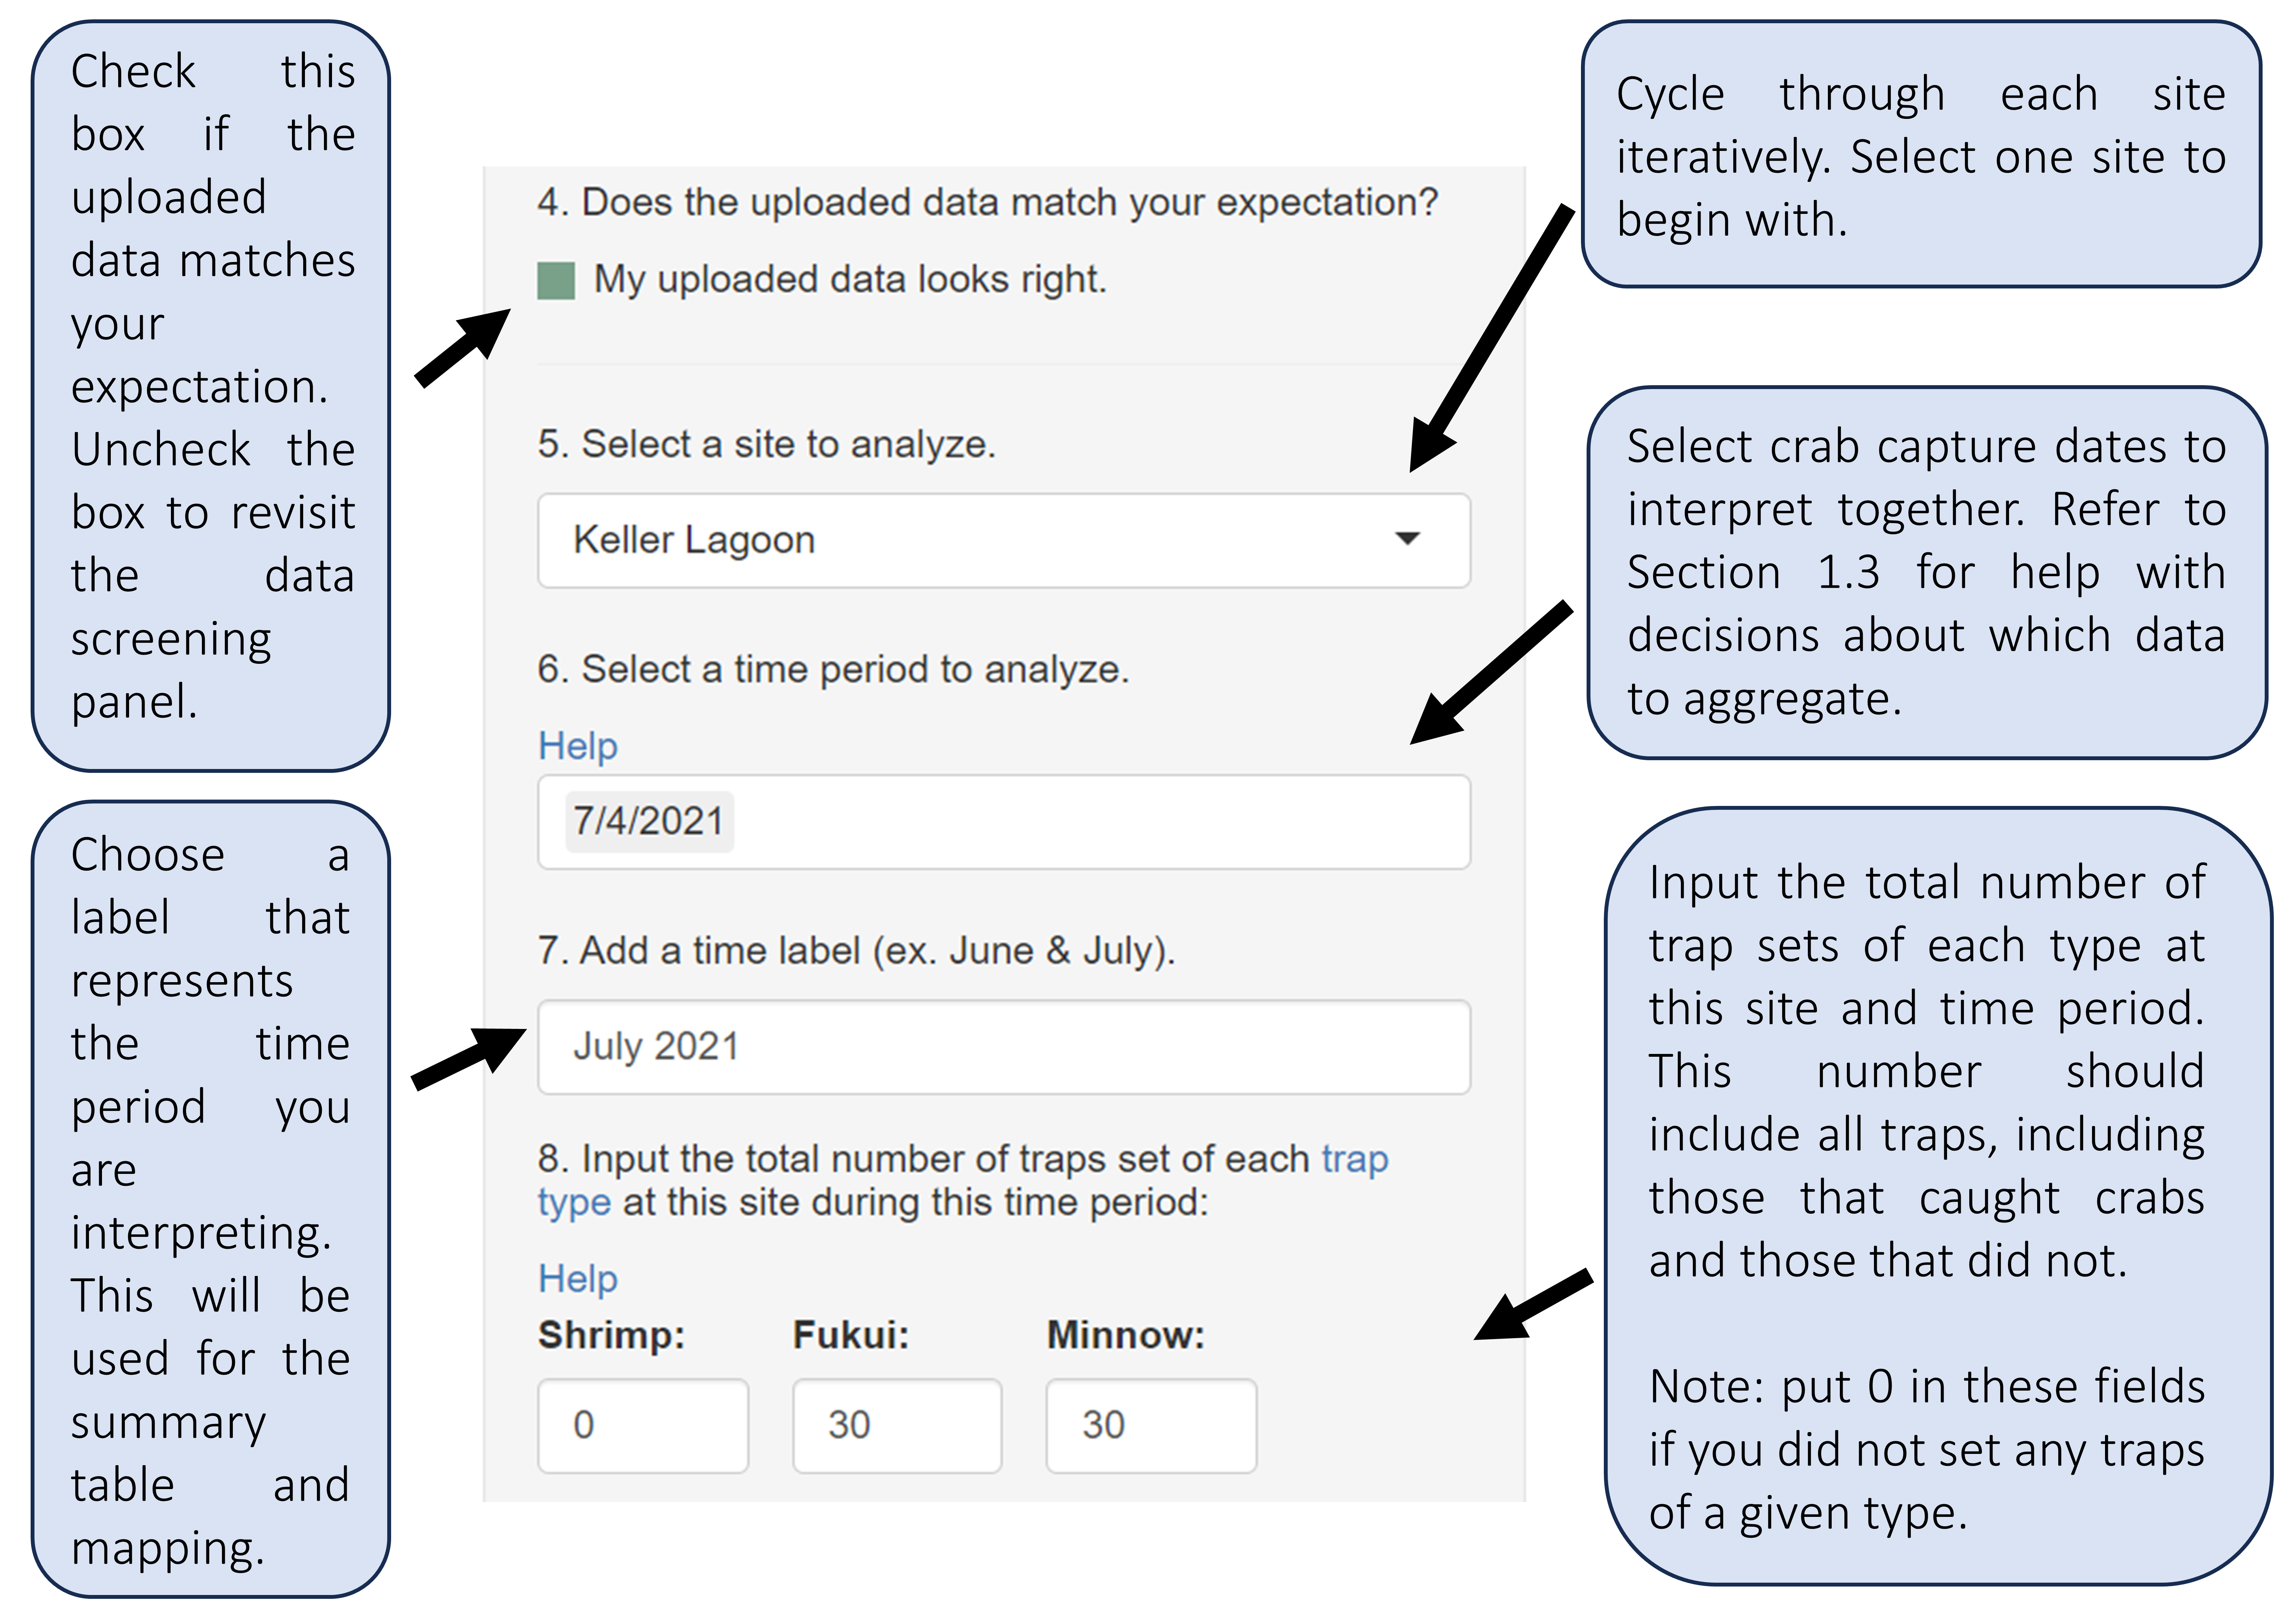The height and width of the screenshot is (1621, 2296).
Task: Open Help link under time period step
Action: pos(578,746)
